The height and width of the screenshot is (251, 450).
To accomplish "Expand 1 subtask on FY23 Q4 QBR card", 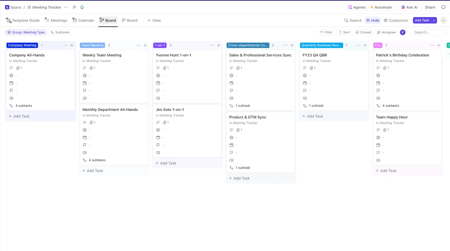I will pos(313,106).
